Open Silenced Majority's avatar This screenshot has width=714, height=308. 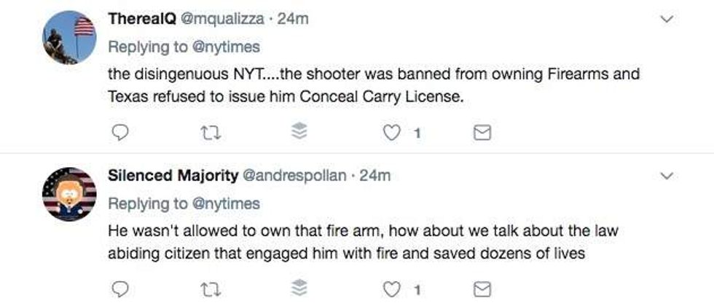pyautogui.click(x=69, y=194)
